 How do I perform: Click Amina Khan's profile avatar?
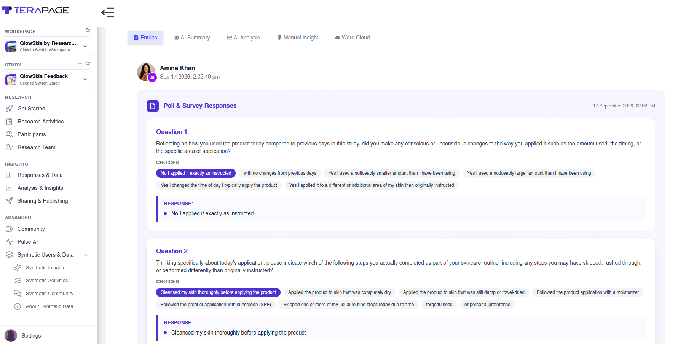(146, 72)
